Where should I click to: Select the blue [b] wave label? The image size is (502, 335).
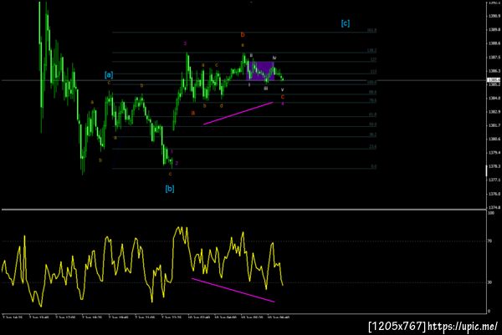pos(170,189)
